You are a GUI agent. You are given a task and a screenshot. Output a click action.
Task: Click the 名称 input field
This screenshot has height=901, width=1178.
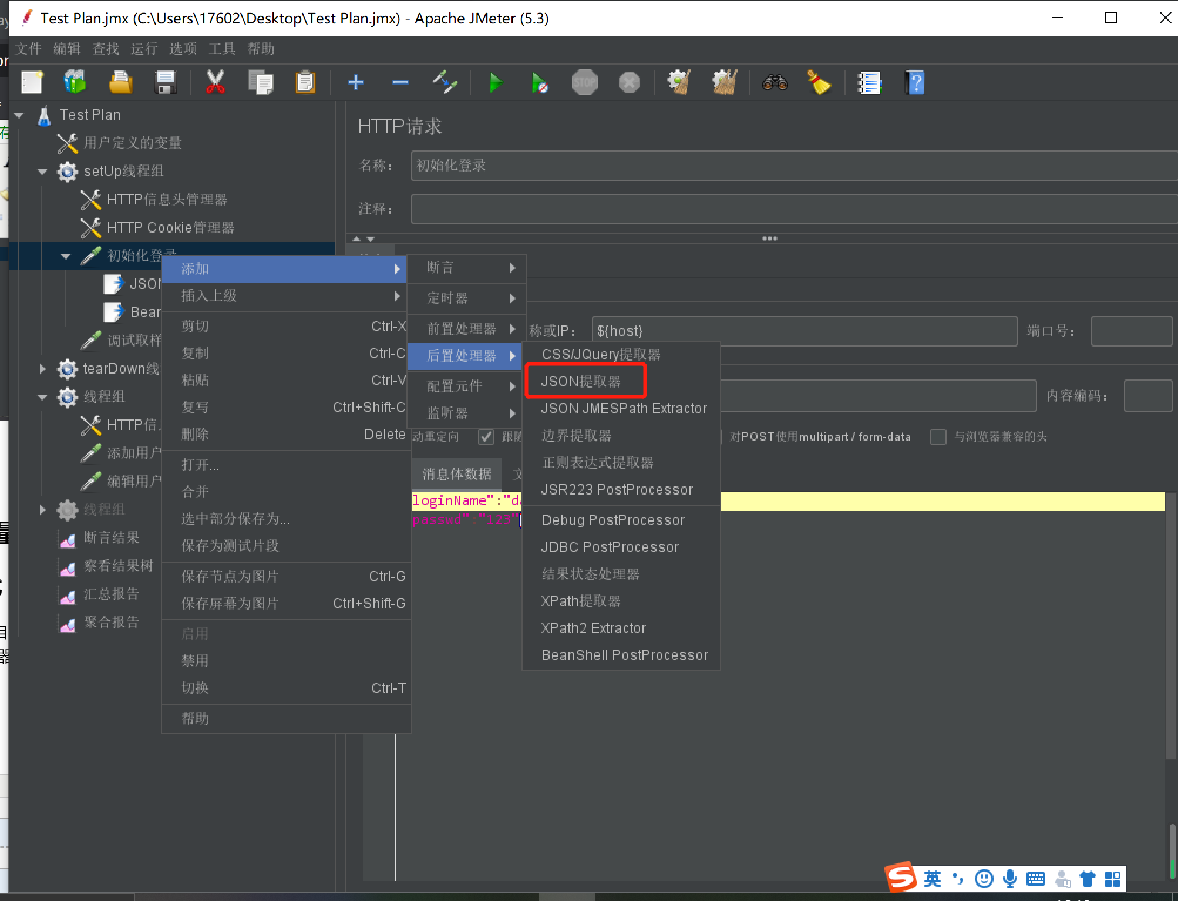point(794,166)
